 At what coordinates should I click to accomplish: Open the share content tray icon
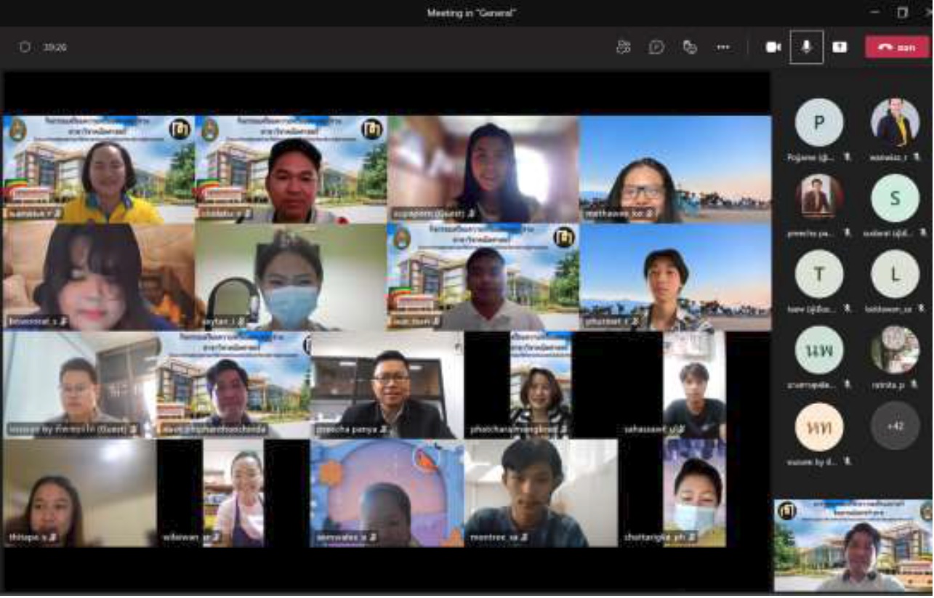click(x=840, y=47)
